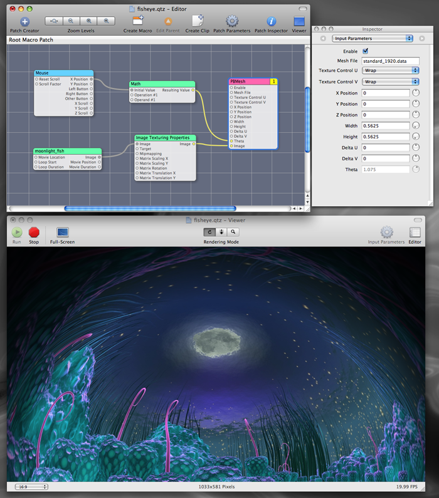
Task: Enter Full-Screen mode in the Viewer
Action: [x=62, y=232]
